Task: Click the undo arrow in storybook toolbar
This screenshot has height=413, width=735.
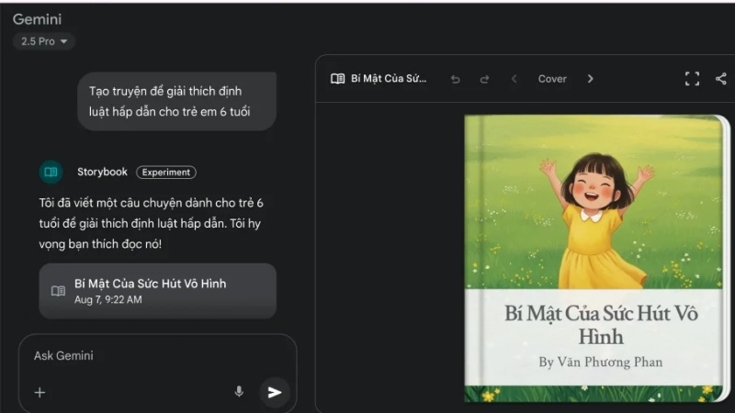Action: 455,79
